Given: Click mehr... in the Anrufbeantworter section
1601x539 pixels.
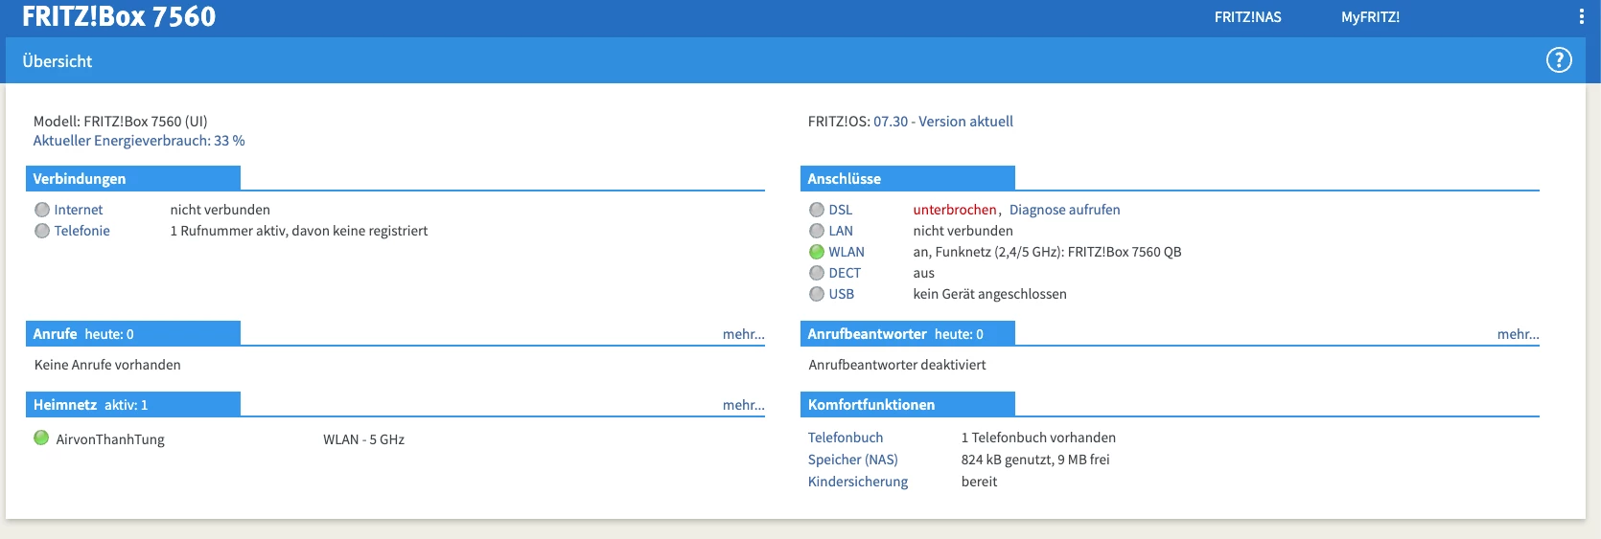Looking at the screenshot, I should click(1519, 334).
